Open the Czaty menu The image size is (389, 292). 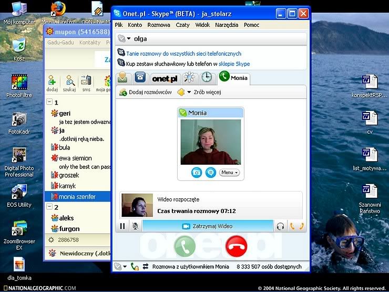[x=182, y=25]
